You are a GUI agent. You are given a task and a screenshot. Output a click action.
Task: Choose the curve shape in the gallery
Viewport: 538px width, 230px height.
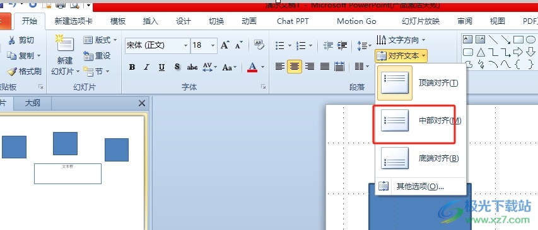(x=505, y=64)
